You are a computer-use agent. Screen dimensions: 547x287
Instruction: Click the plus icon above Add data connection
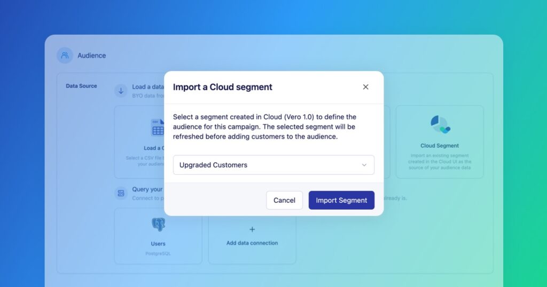tap(252, 229)
